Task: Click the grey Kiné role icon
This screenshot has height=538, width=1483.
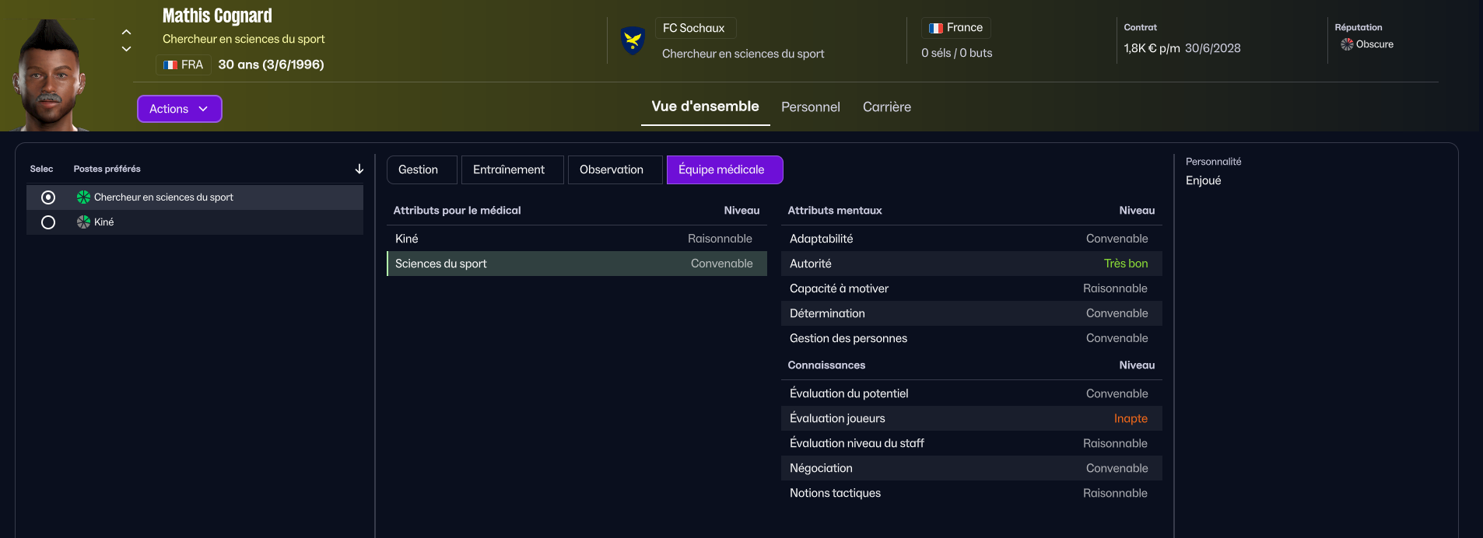Action: tap(83, 222)
